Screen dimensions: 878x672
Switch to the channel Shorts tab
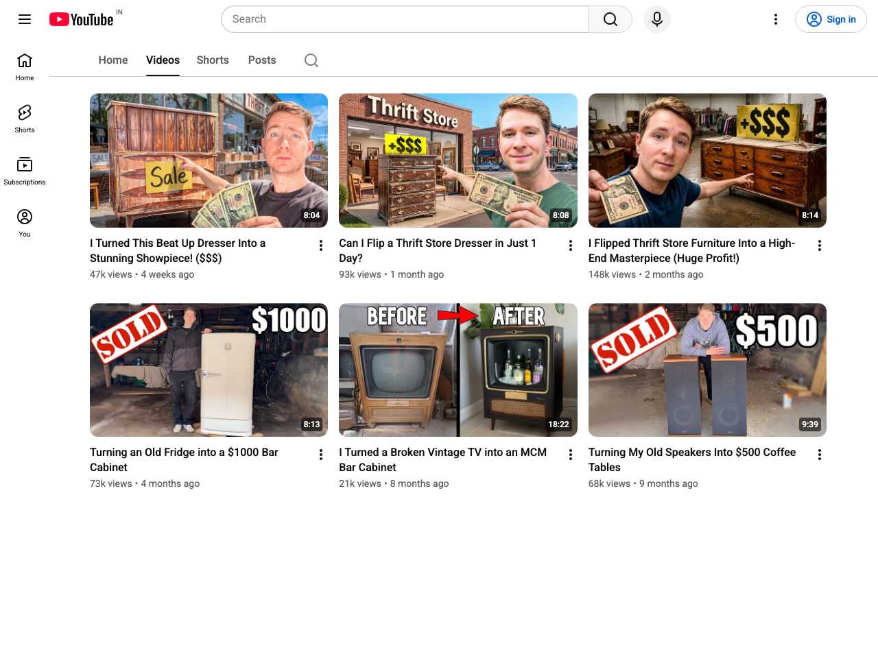(x=213, y=60)
